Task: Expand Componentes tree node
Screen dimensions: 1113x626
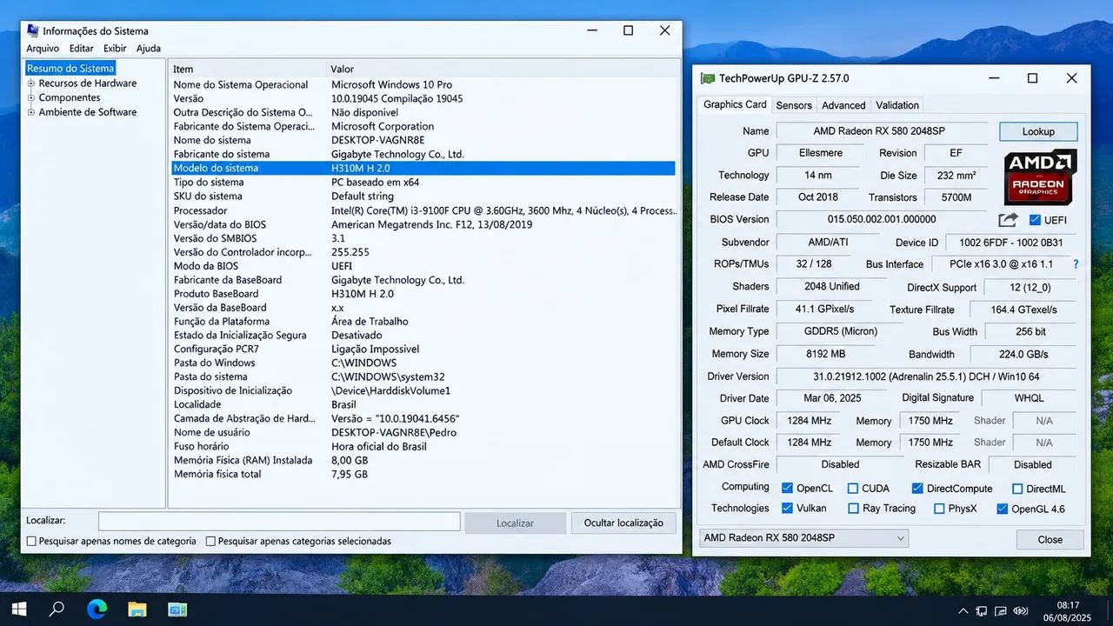Action: click(31, 97)
